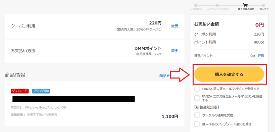Click the red ダウンロード tag

20,91
